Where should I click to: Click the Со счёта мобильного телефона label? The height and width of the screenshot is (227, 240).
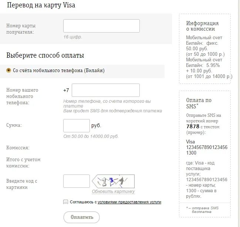click(59, 70)
